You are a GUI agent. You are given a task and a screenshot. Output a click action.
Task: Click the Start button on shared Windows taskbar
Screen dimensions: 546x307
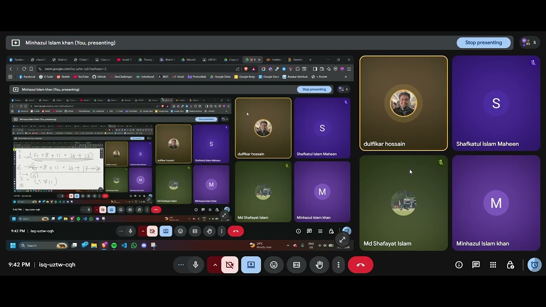[13, 246]
